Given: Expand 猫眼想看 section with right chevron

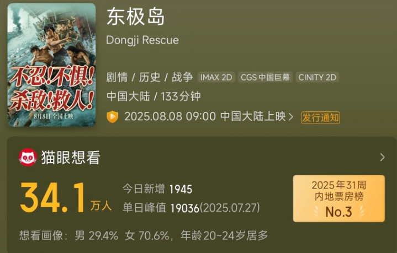Looking at the screenshot, I should (382, 157).
